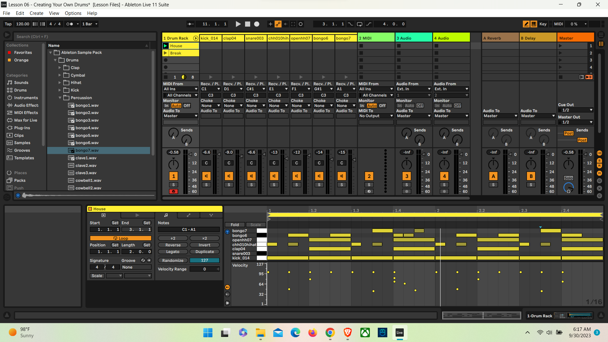
Task: Click the Duplicate button in Notes panel
Action: pyautogui.click(x=205, y=252)
